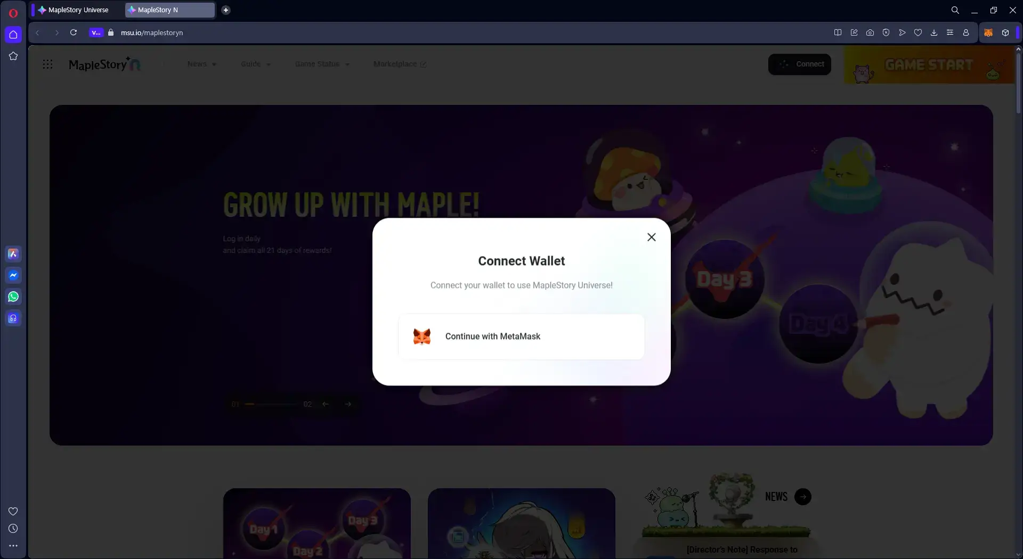Viewport: 1023px width, 559px height.
Task: Open the nine-dot apps grid menu
Action: pos(47,64)
